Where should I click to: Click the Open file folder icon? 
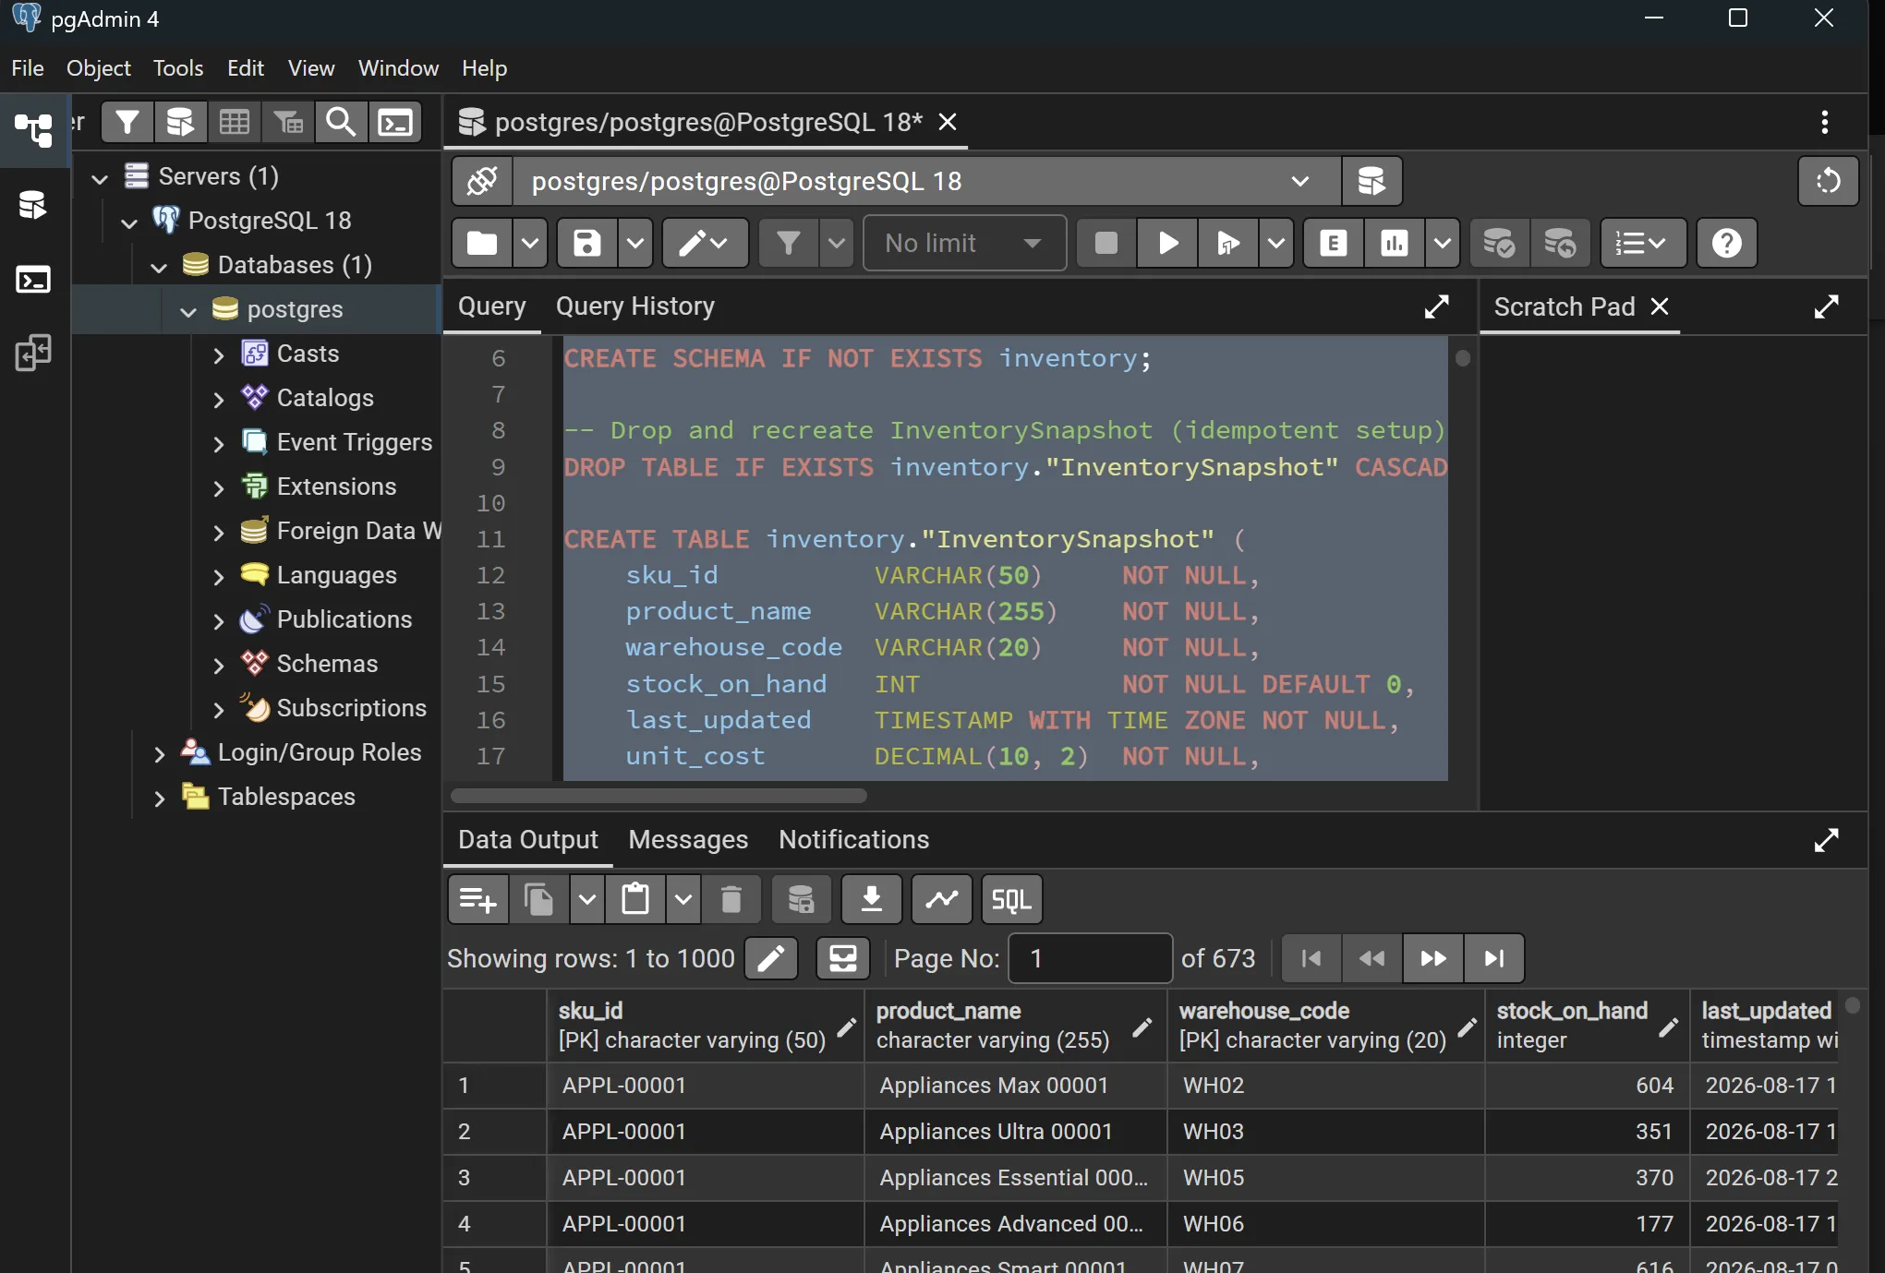482,244
